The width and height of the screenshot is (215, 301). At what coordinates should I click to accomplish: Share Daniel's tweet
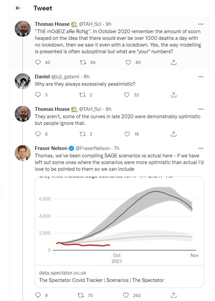[x=174, y=95]
